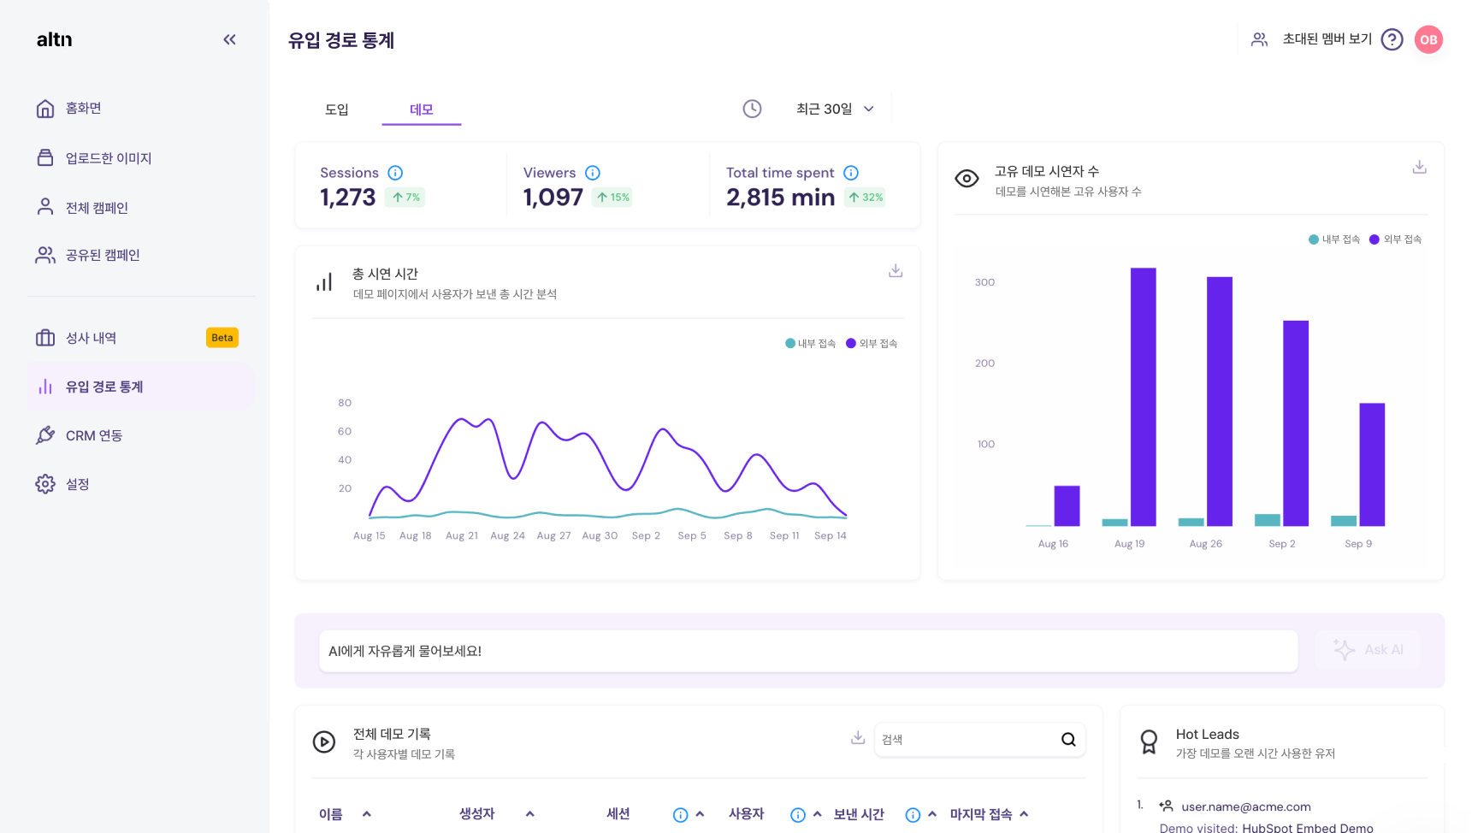
Task: Click the Aug 19 purple bar
Action: [x=1143, y=397]
